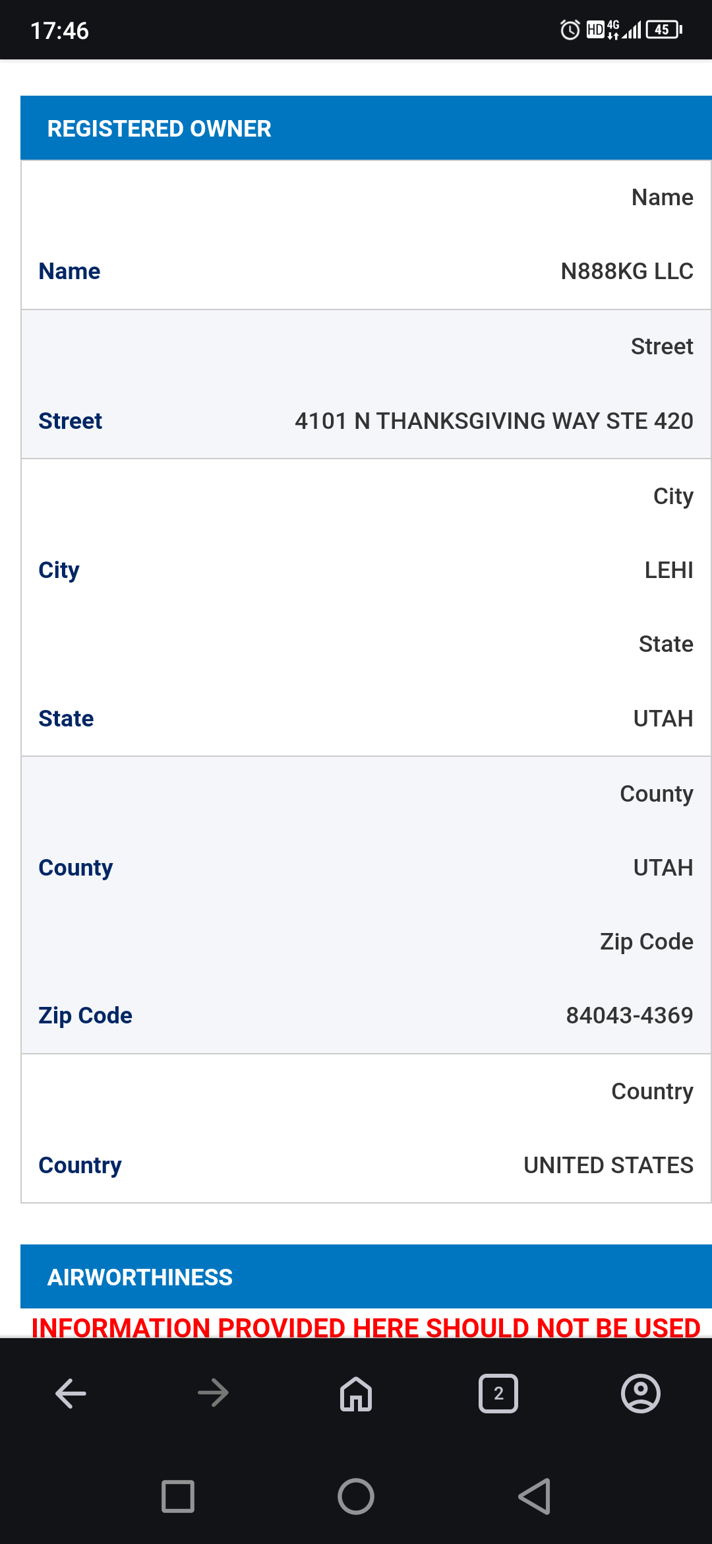Tap the street address 4101 N Thanksgiving Way

(494, 421)
